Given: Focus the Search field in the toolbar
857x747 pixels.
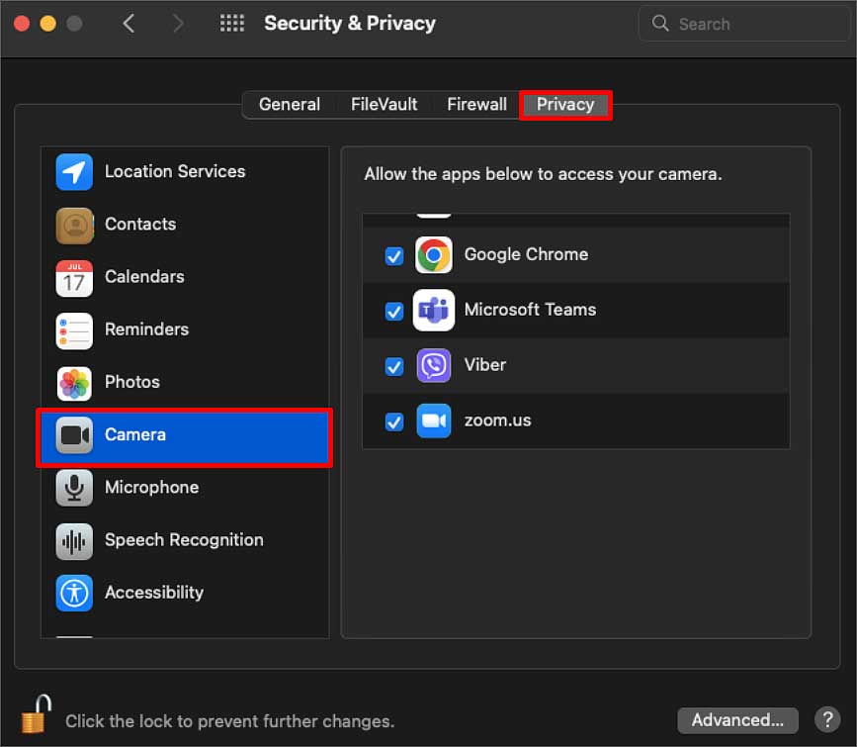Looking at the screenshot, I should tap(744, 24).
